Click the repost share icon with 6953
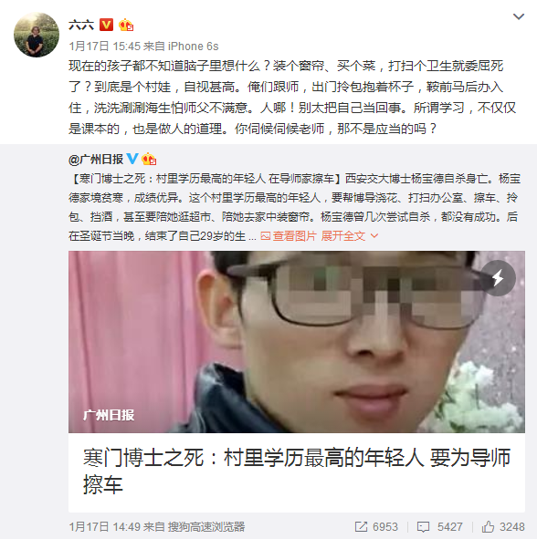The image size is (537, 539). click(x=361, y=526)
